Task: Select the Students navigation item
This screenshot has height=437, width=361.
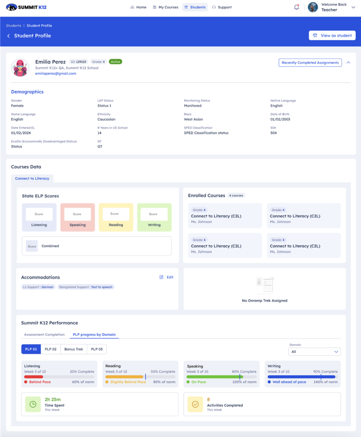Action: 195,7
